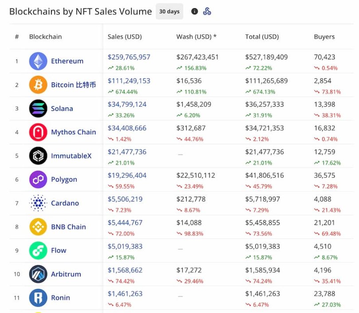This screenshot has width=359, height=313.
Task: Click the BNB Chain yellow diamond icon
Action: pyautogui.click(x=38, y=227)
